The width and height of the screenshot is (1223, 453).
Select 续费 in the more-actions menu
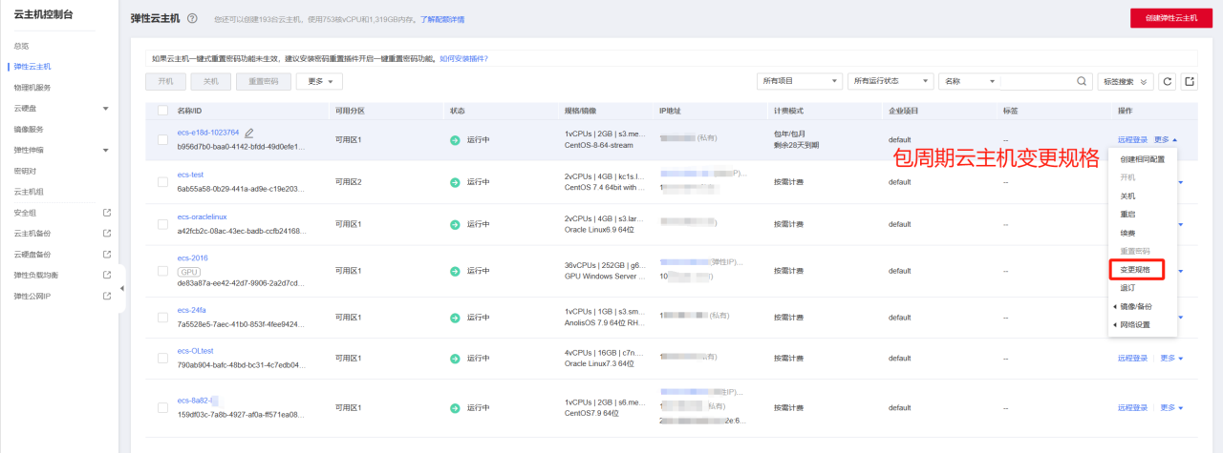[x=1127, y=233]
